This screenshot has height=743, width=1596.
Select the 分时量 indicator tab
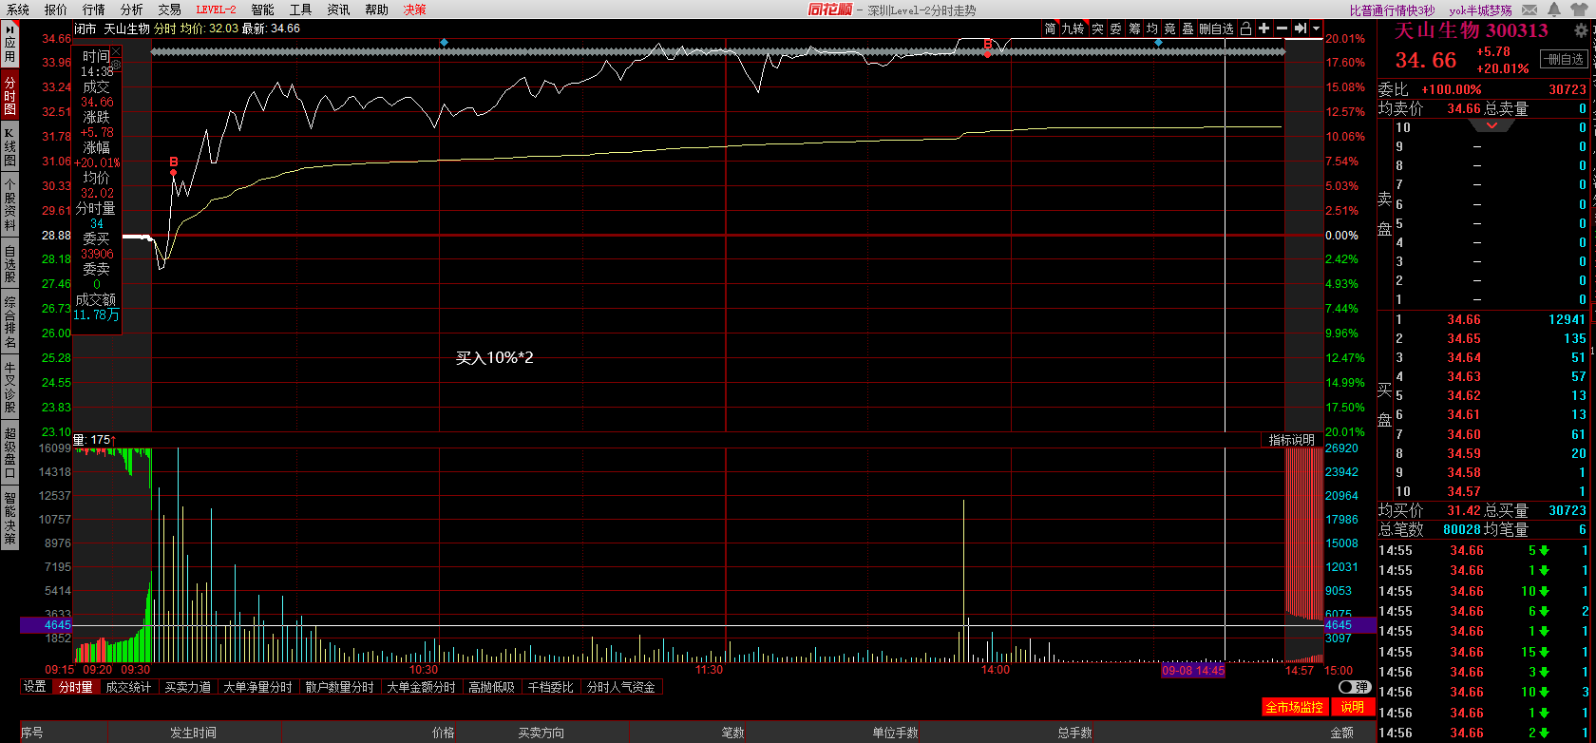75,687
